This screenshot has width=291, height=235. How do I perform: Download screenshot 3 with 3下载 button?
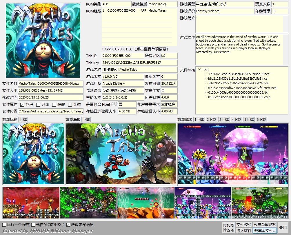click(224, 119)
